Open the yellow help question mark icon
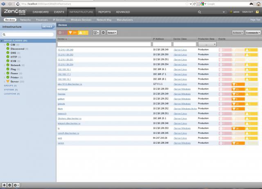262x189 pixels. (x=257, y=12)
